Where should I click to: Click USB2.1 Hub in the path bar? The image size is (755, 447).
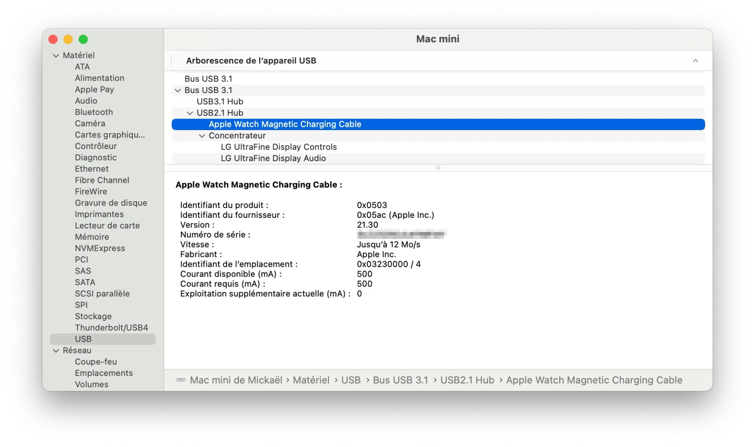pyautogui.click(x=467, y=380)
